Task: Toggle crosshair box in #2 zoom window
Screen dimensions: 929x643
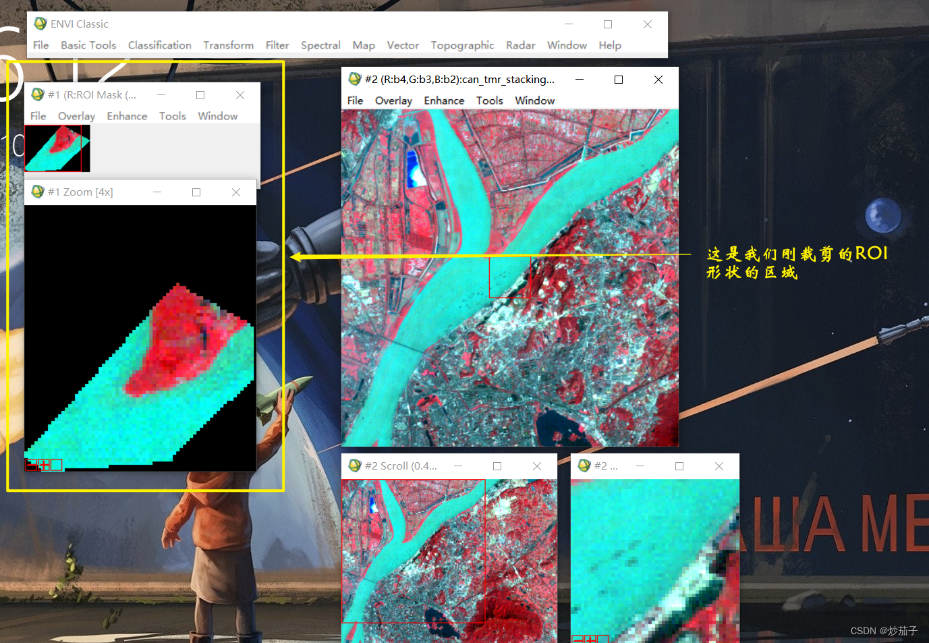Action: click(x=602, y=639)
